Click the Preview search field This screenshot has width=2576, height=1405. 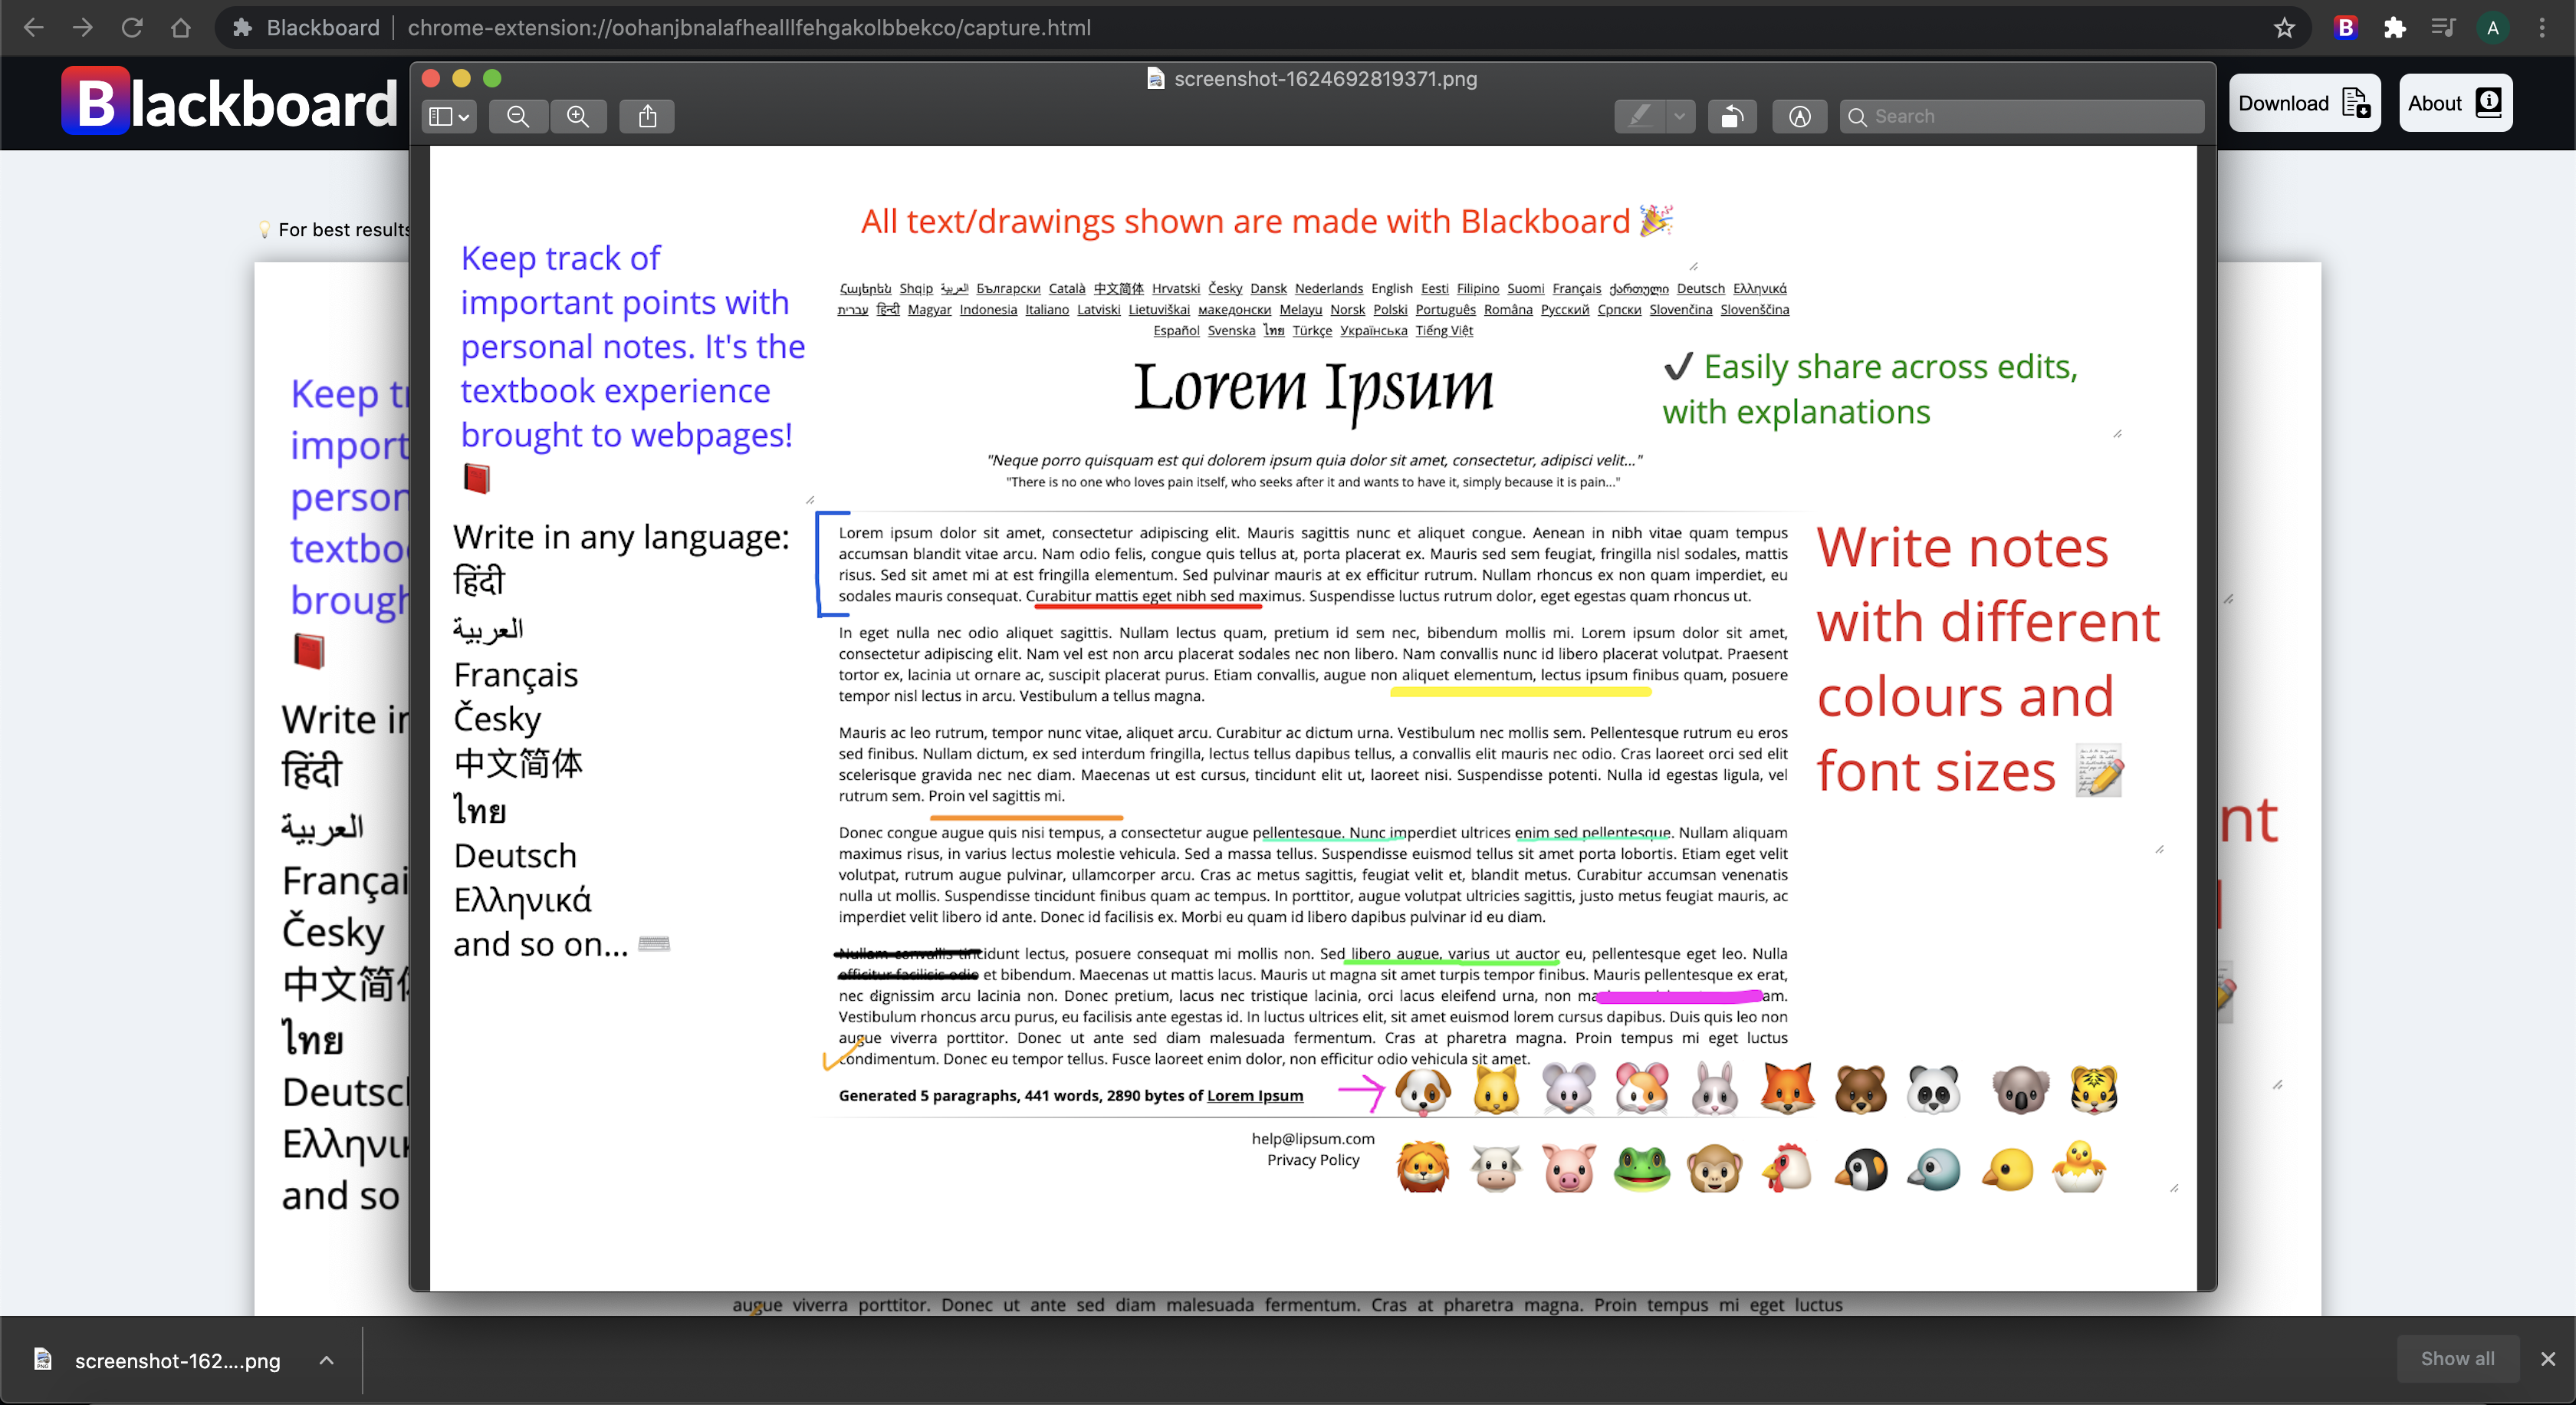2030,116
